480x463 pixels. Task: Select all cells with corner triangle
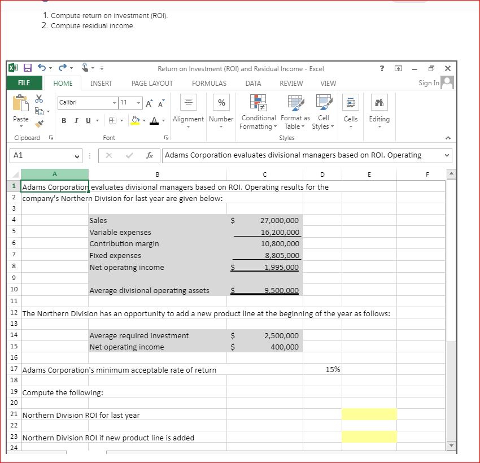pyautogui.click(x=15, y=174)
